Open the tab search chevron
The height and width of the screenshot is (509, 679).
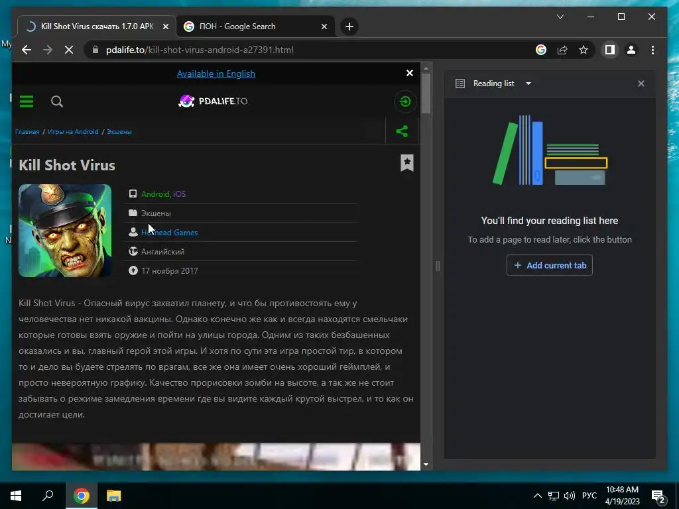click(x=560, y=17)
